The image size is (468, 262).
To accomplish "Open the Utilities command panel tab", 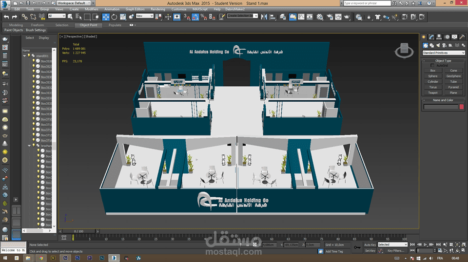I will [462, 37].
